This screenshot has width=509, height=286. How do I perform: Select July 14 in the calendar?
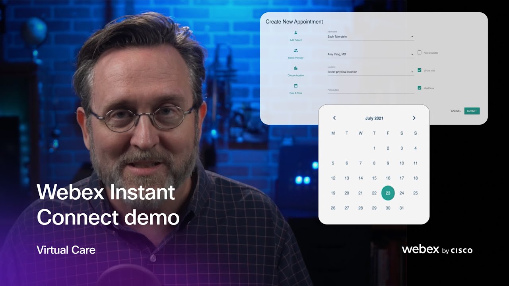pos(360,178)
